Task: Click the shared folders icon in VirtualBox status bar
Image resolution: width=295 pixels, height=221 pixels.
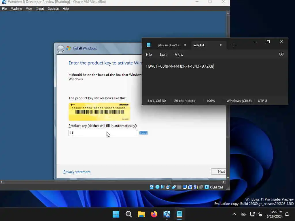Action: click(x=179, y=187)
